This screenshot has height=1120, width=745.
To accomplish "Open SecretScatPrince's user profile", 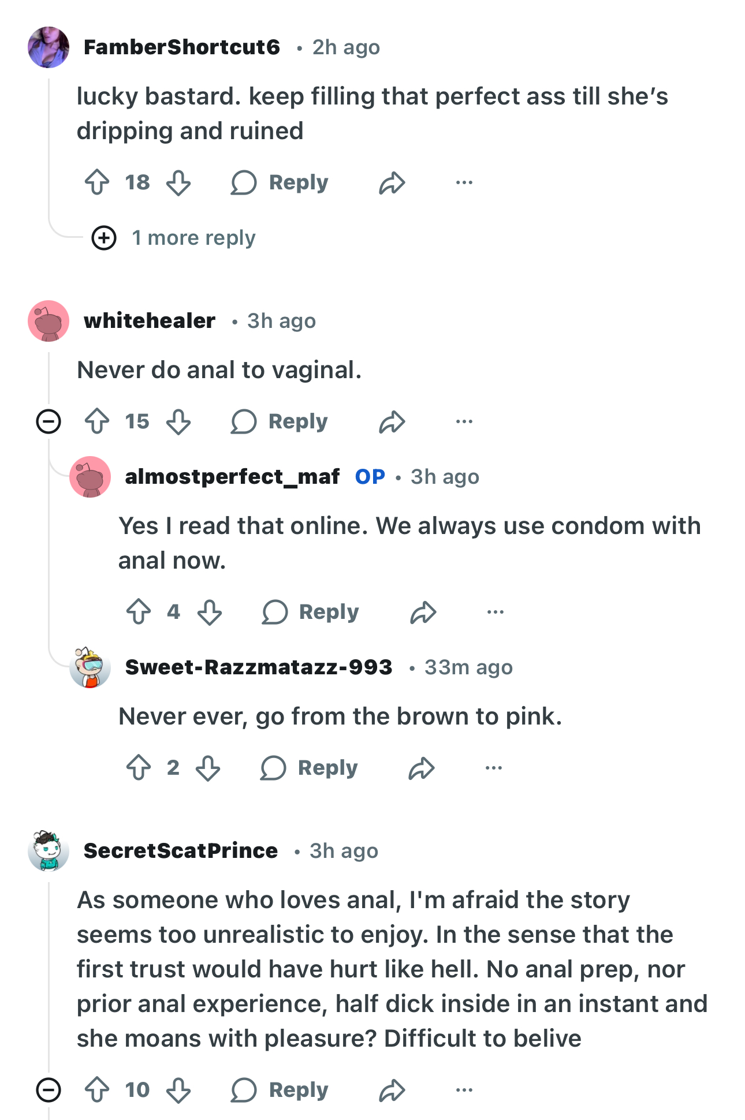I will (x=181, y=850).
